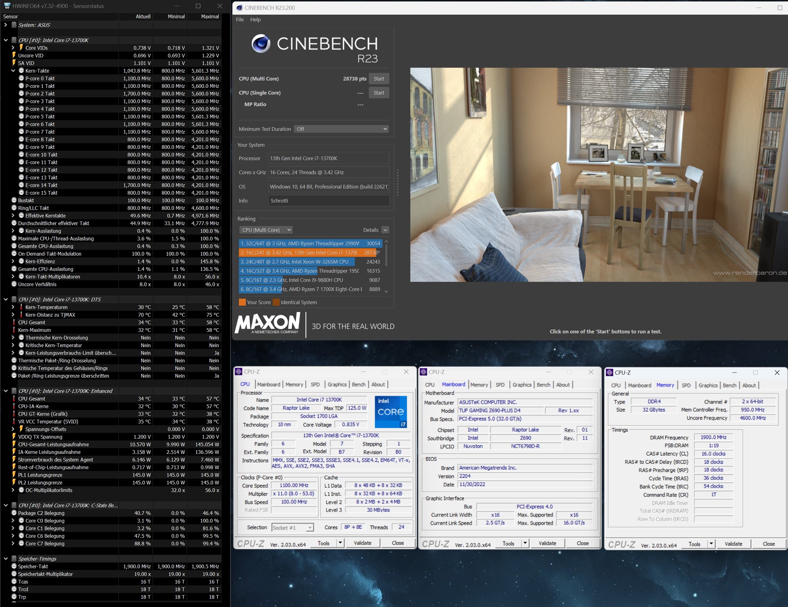Viewport: 788px width, 607px height.
Task: Click the Aktuell column header in HWiNFO
Action: pos(143,16)
